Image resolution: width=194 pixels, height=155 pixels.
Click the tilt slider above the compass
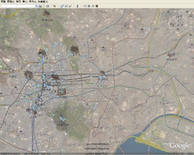[178, 11]
